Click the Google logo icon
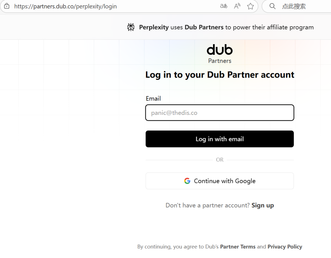 point(187,181)
